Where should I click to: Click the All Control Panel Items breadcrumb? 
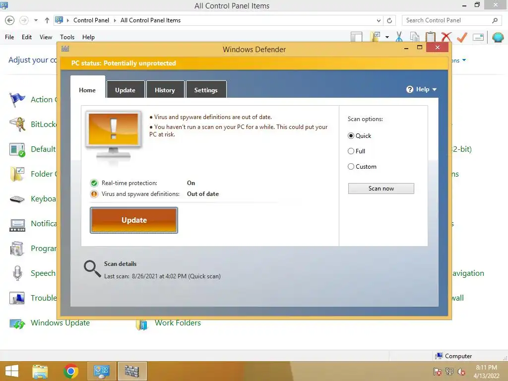(151, 20)
